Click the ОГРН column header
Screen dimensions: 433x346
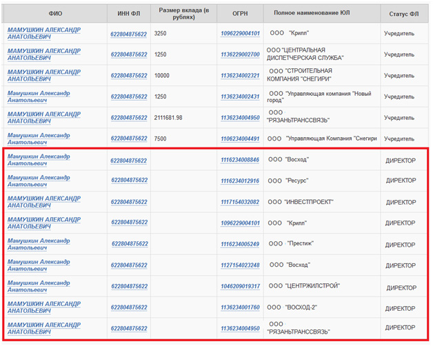pos(241,14)
